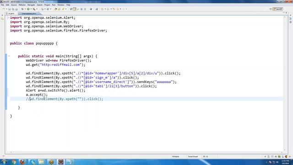This screenshot has width=293, height=165.
Task: Maximize the editor area pane
Action: (287, 13)
